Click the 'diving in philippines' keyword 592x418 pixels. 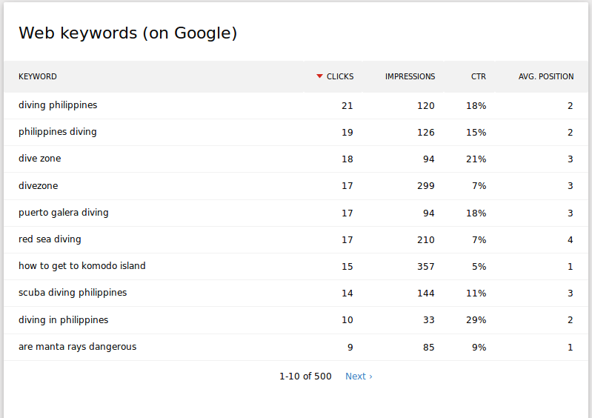coord(64,320)
